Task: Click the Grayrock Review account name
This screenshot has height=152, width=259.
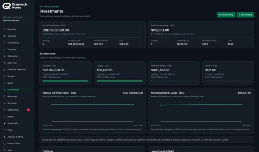Action: (11, 21)
